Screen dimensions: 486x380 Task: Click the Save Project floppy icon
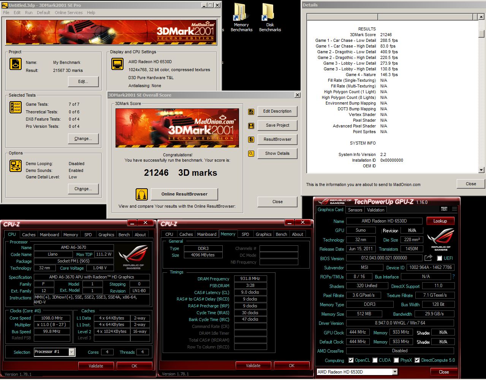[x=251, y=126]
